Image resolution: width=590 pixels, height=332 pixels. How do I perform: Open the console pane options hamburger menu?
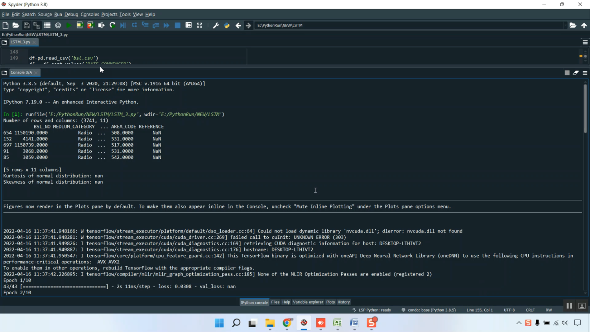(x=585, y=73)
